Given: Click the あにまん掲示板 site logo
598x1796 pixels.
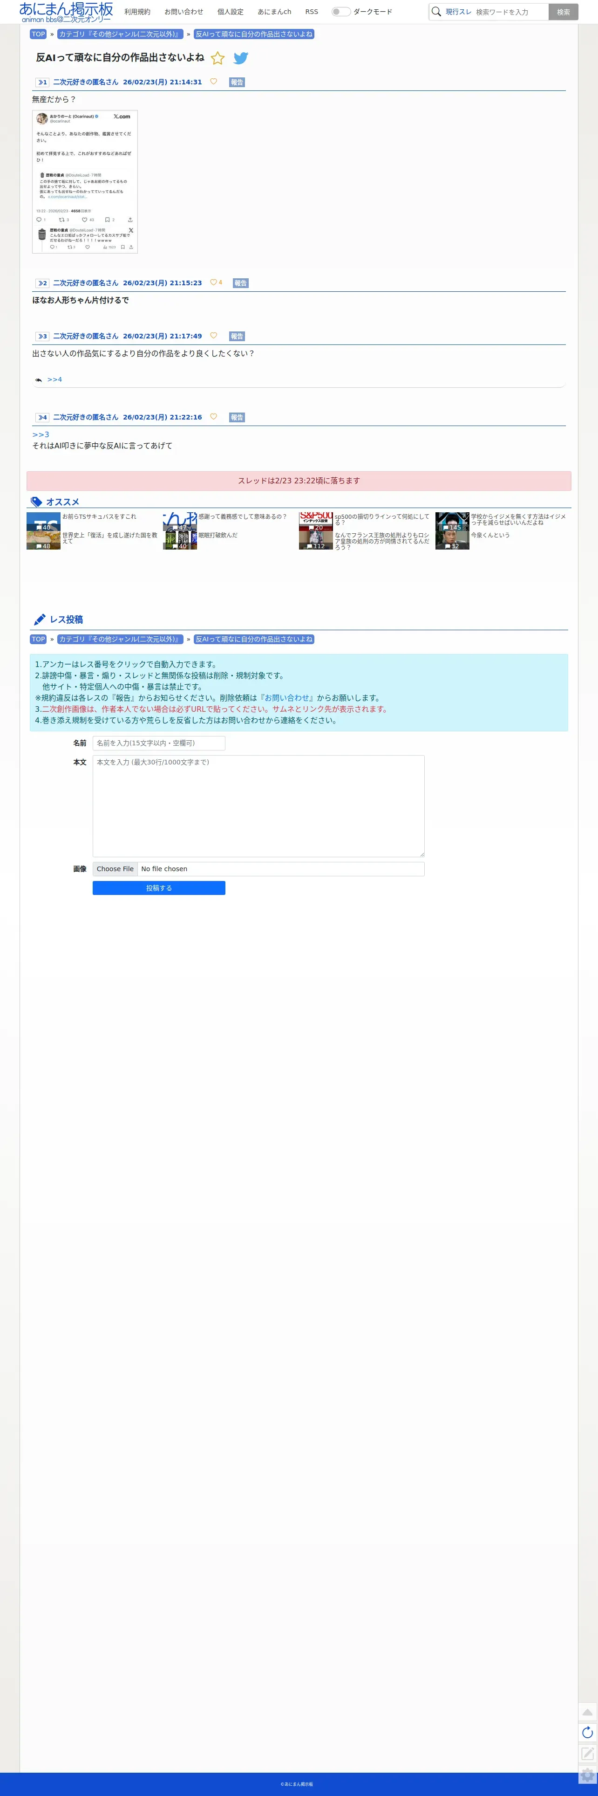Looking at the screenshot, I should 66,12.
